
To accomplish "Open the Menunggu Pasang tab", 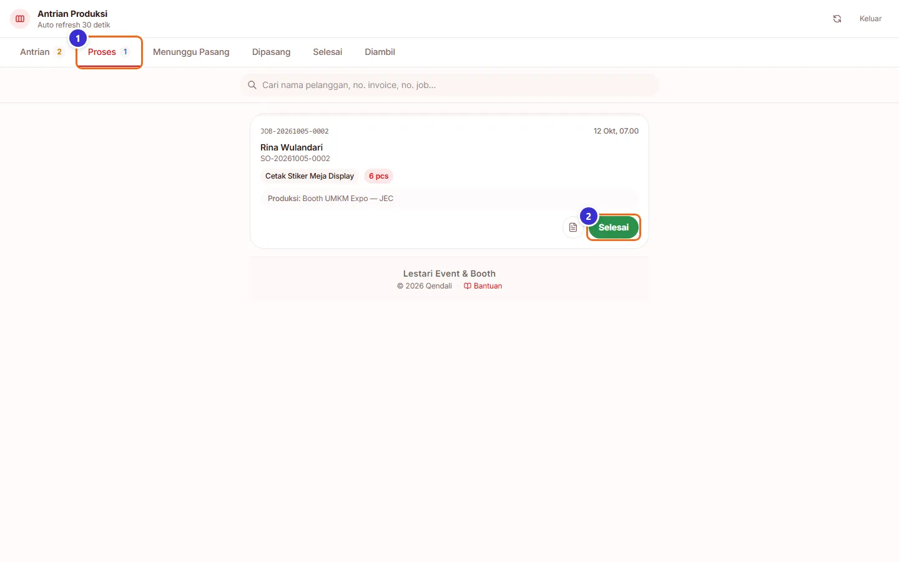I will tap(191, 52).
